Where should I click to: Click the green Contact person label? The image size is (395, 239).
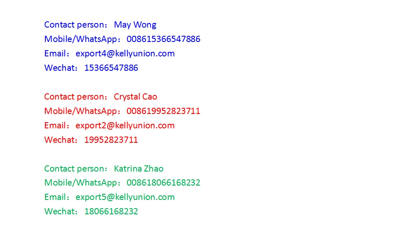click(x=75, y=169)
